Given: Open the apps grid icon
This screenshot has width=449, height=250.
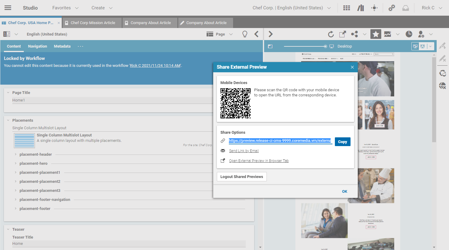Looking at the screenshot, I should (347, 8).
